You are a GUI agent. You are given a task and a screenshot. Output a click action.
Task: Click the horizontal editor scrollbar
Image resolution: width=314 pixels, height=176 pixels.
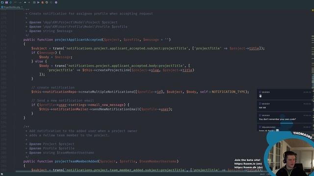pyautogui.click(x=140, y=171)
